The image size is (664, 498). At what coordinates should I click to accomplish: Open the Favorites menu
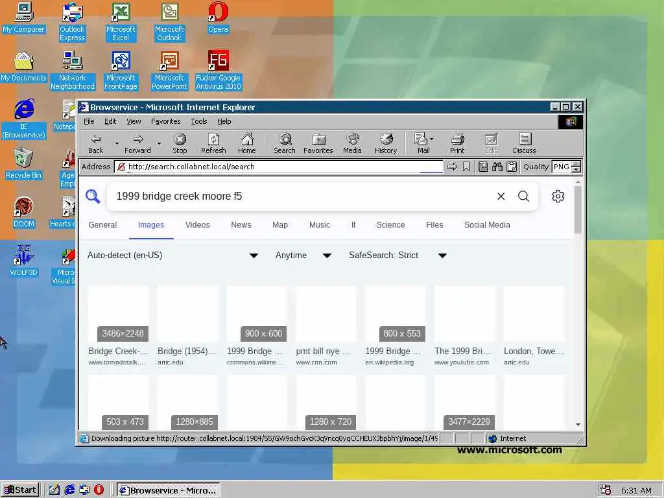[165, 121]
